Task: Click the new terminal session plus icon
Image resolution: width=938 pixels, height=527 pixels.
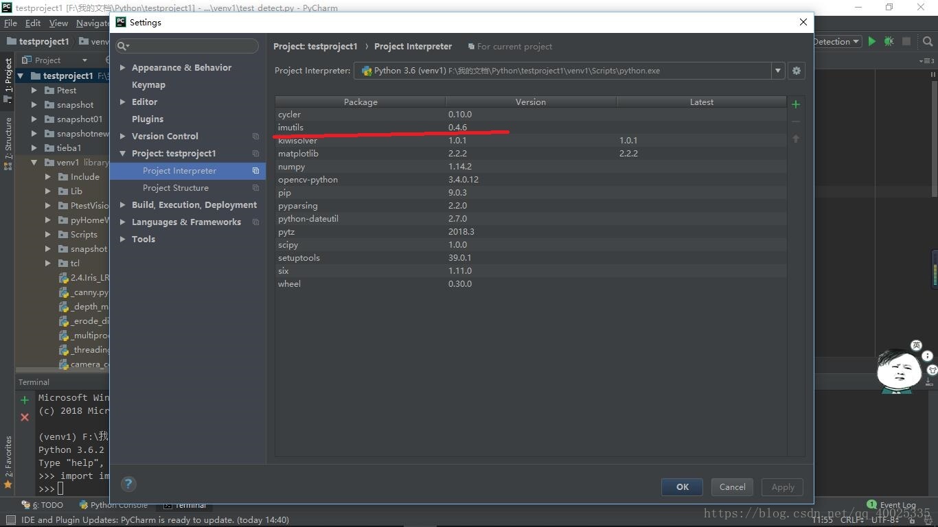Action: (x=25, y=400)
